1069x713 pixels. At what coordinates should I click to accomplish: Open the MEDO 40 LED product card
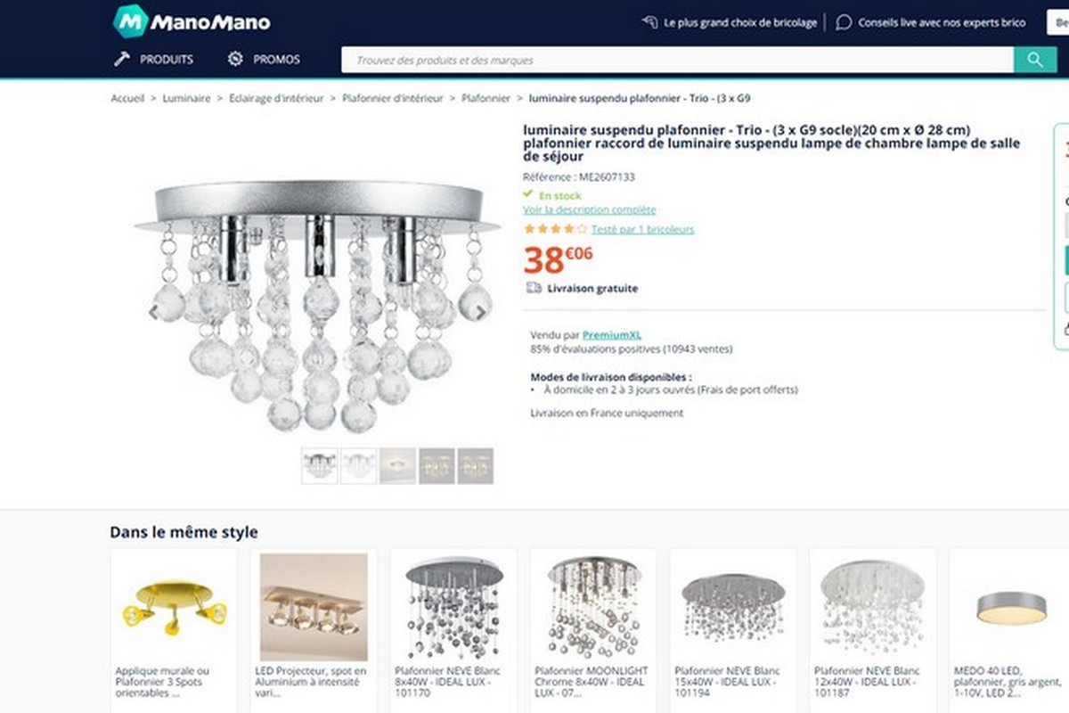coord(1007,624)
